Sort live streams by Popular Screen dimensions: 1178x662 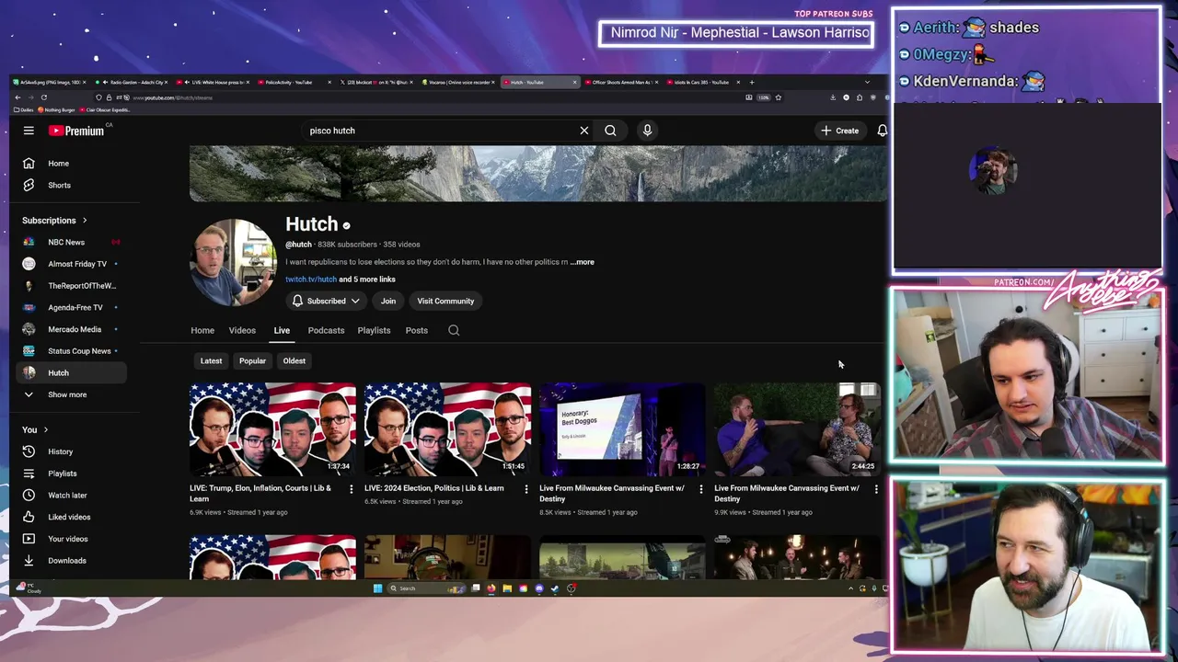coord(252,361)
